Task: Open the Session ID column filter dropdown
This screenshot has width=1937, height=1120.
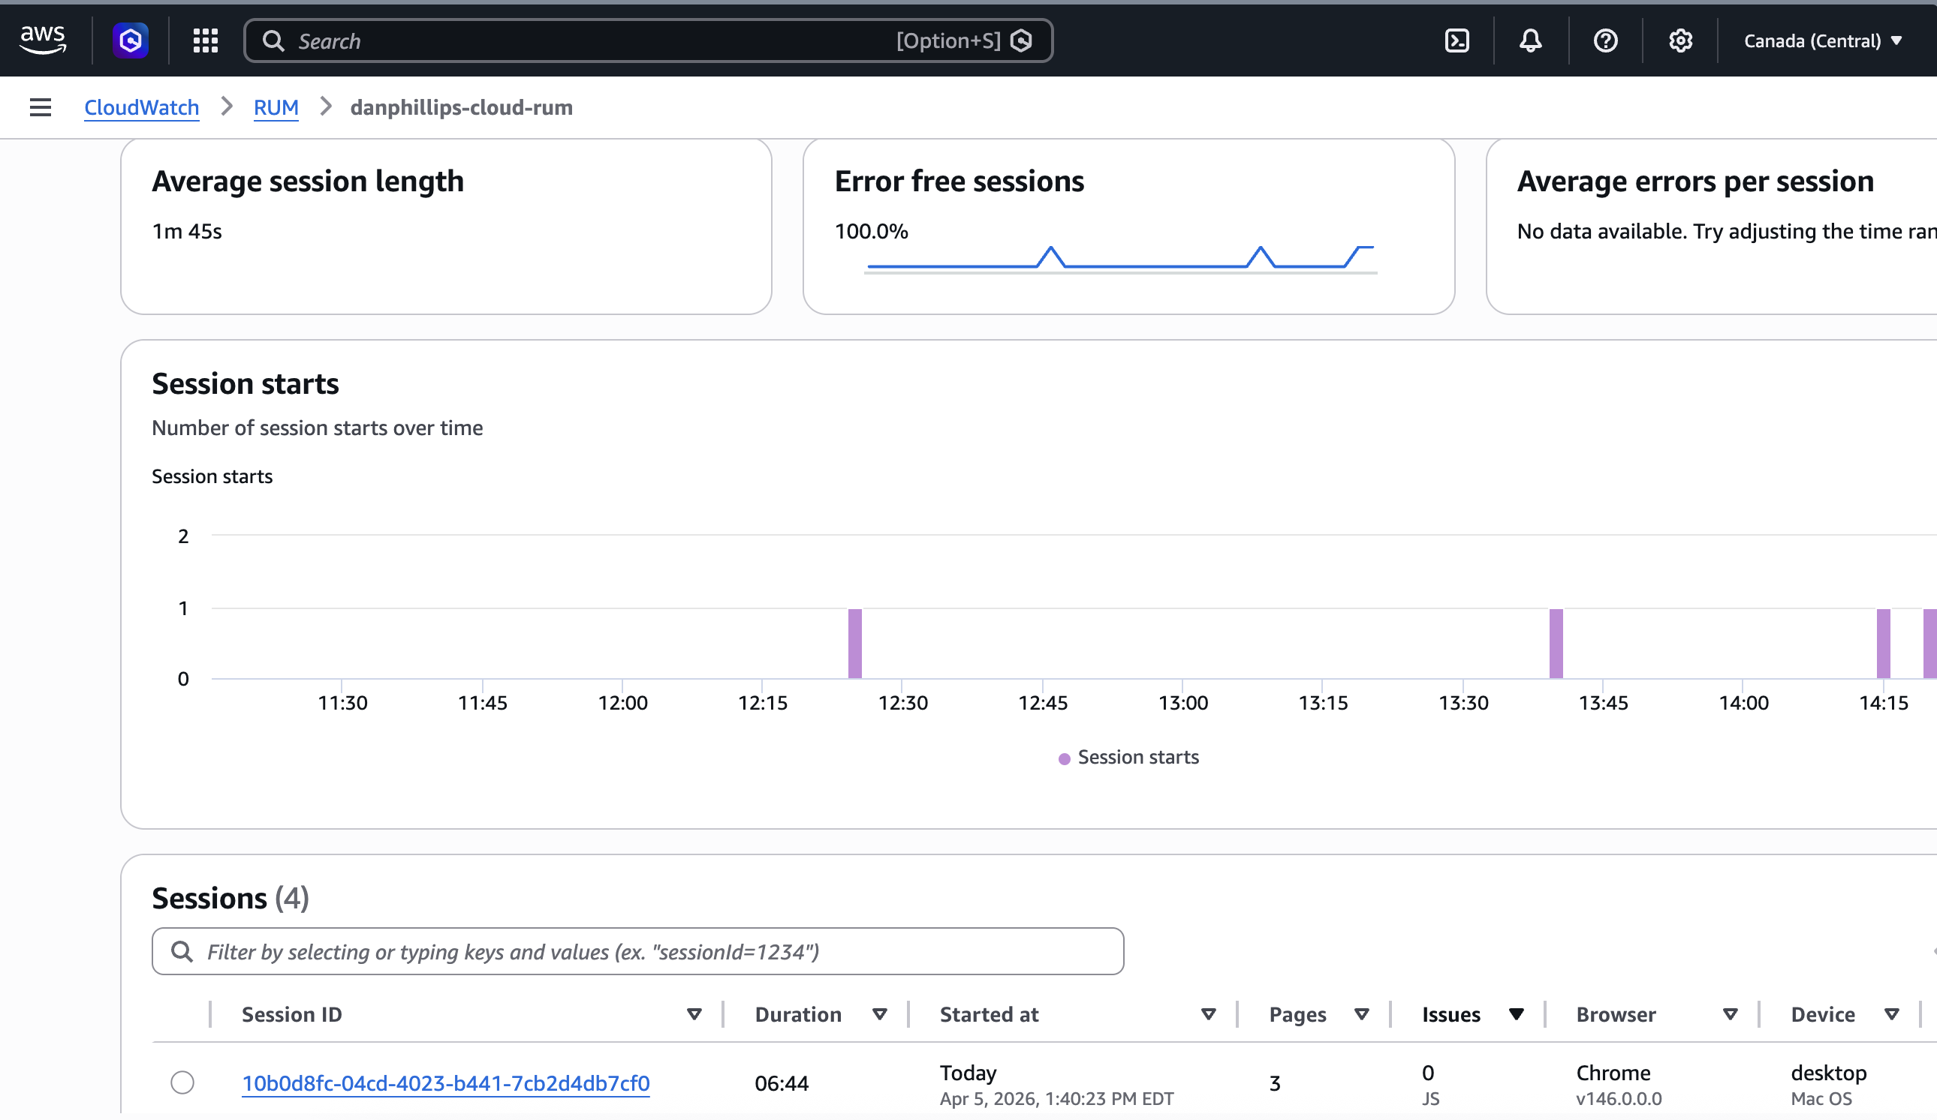Action: tap(694, 1014)
